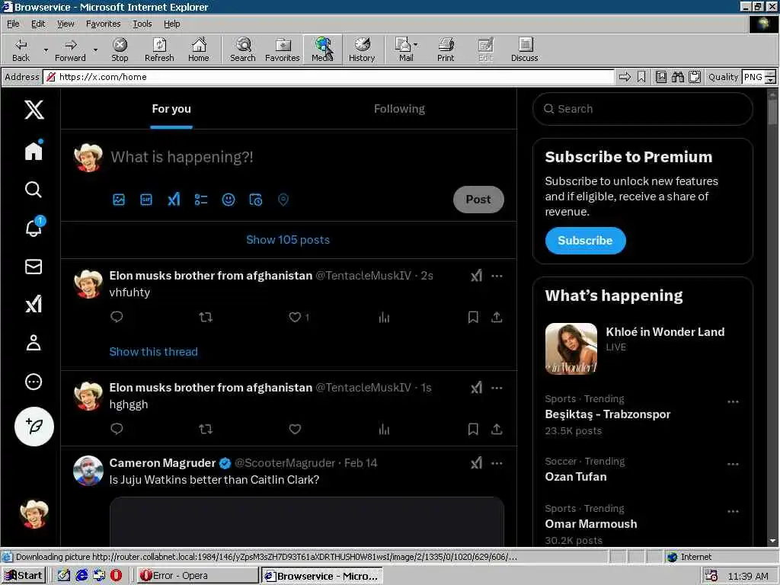Add a GIF via composer icon
The height and width of the screenshot is (585, 780).
[146, 200]
